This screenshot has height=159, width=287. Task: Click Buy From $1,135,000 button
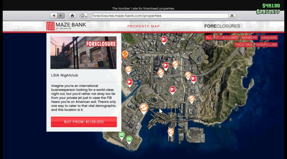84,122
